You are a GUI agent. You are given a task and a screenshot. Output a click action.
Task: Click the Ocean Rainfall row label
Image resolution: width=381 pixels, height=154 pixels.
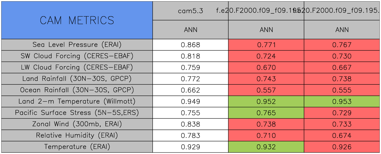77,90
